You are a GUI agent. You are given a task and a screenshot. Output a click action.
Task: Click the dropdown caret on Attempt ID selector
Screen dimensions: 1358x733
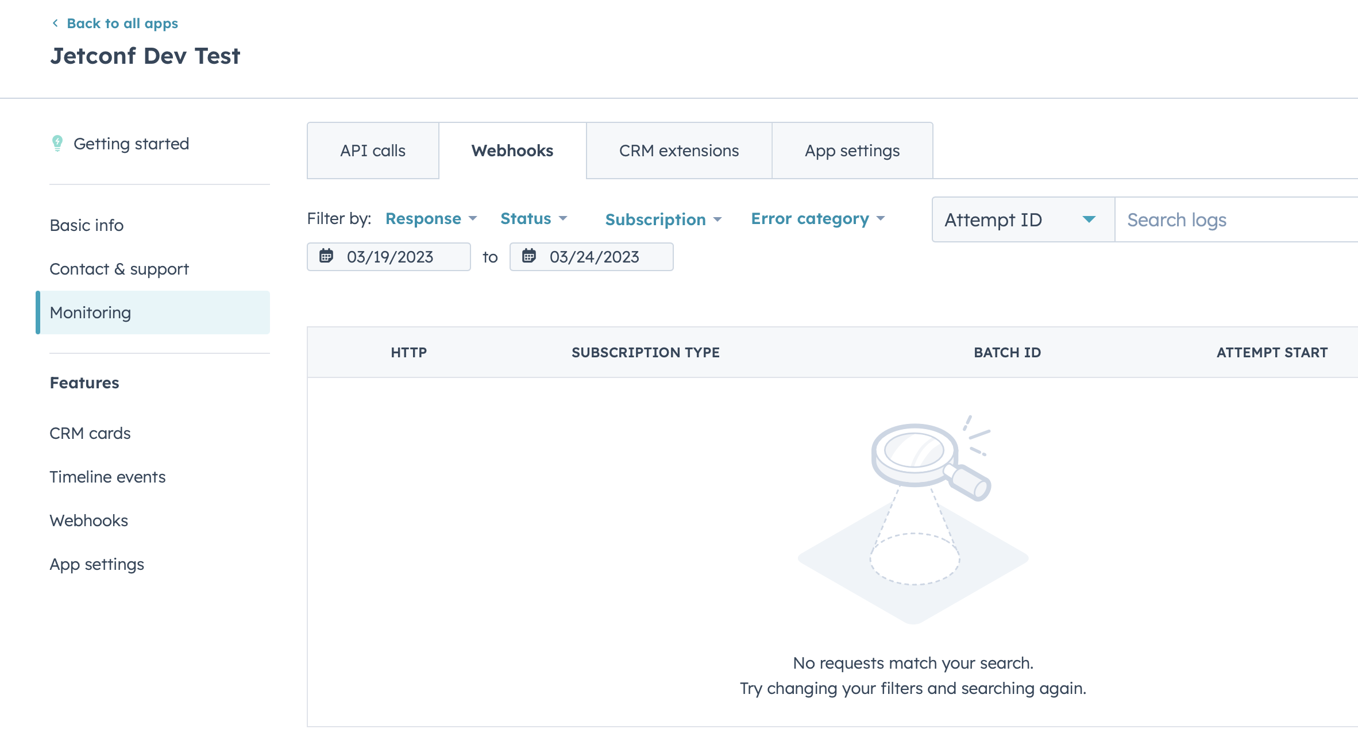coord(1089,219)
